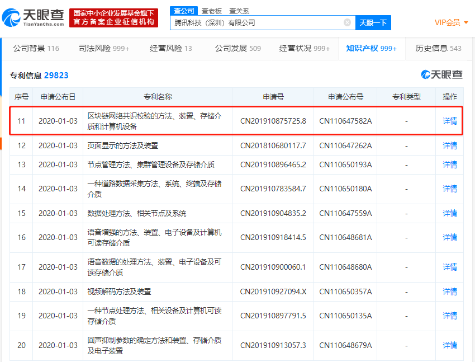475x362 pixels.
Task: Switch to 查关系 search tab
Action: (239, 11)
